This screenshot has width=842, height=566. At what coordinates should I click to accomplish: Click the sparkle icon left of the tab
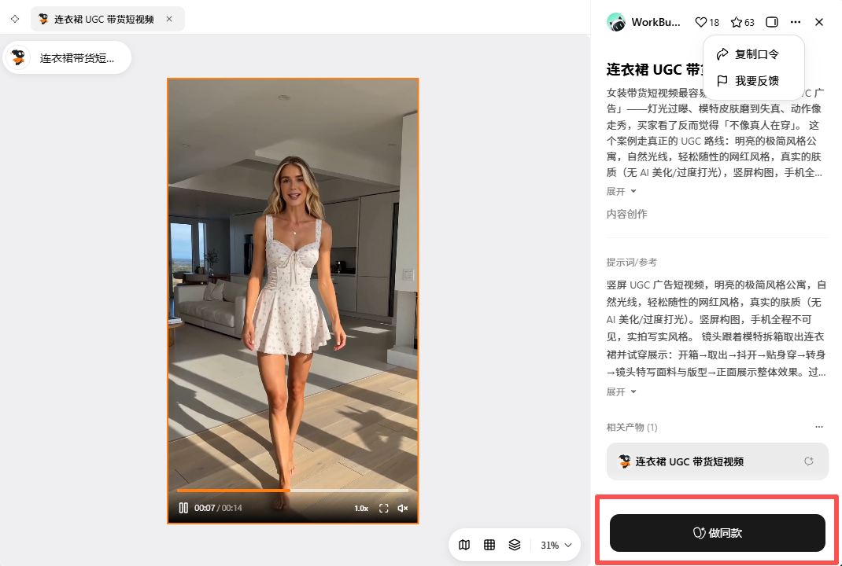click(15, 19)
